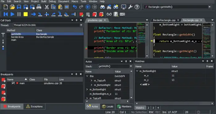Expand m_BottomRight under 'this' in Autos
The height and width of the screenshot is (114, 216).
tap(91, 85)
